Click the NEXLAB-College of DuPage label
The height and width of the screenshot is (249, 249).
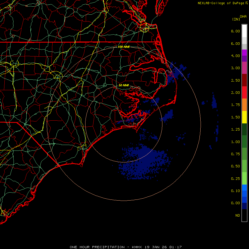pos(221,3)
